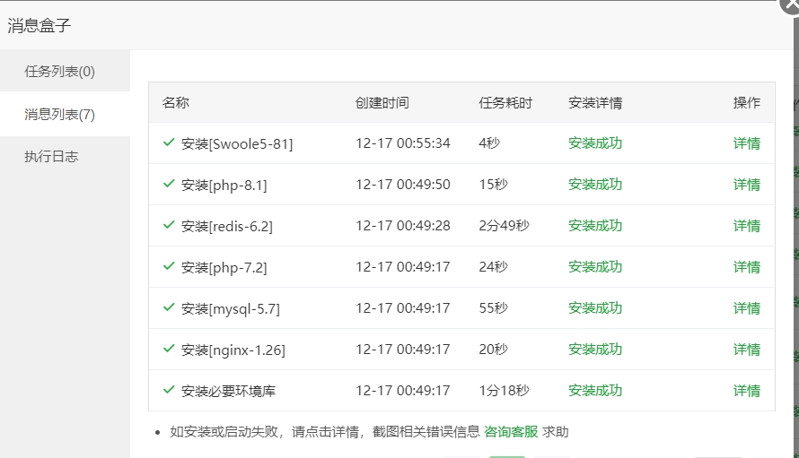Click the 55秒 duration cell

click(493, 308)
